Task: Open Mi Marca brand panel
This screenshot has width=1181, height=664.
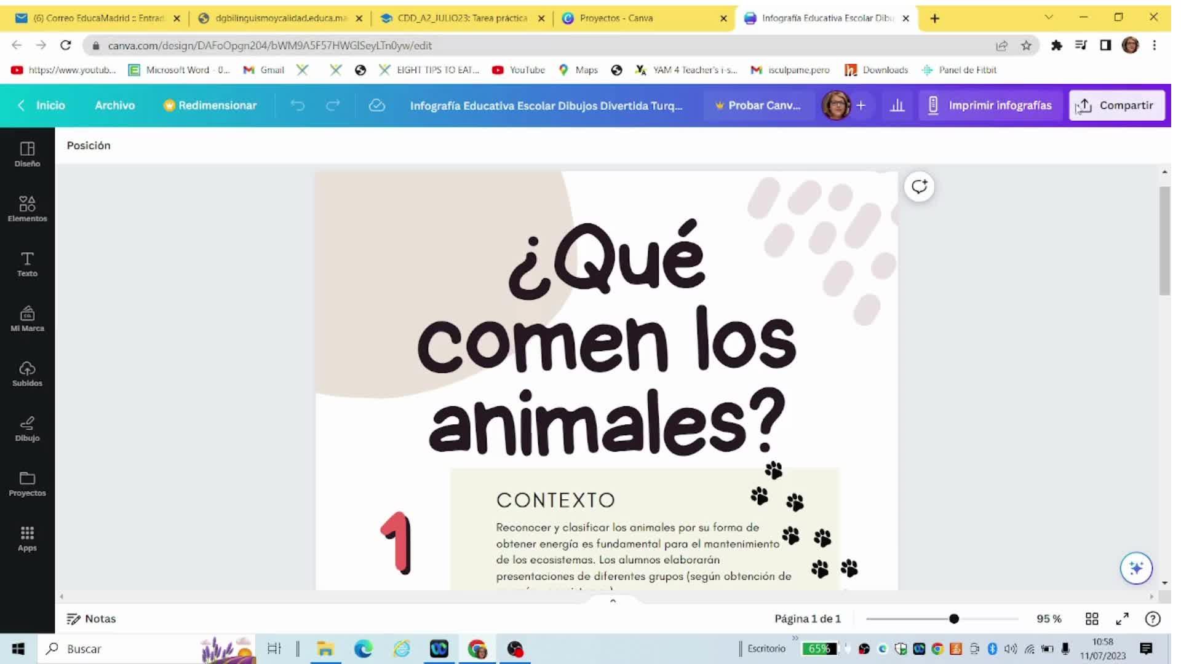Action: (x=27, y=319)
